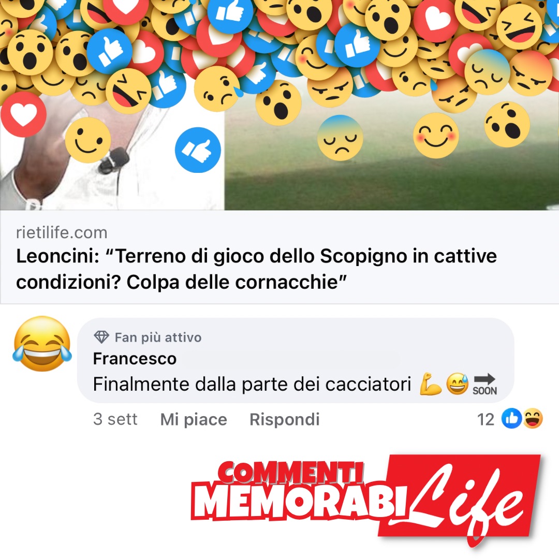The height and width of the screenshot is (559, 559).
Task: Open the Leoncini Scopigno article headline
Action: pyautogui.click(x=256, y=269)
